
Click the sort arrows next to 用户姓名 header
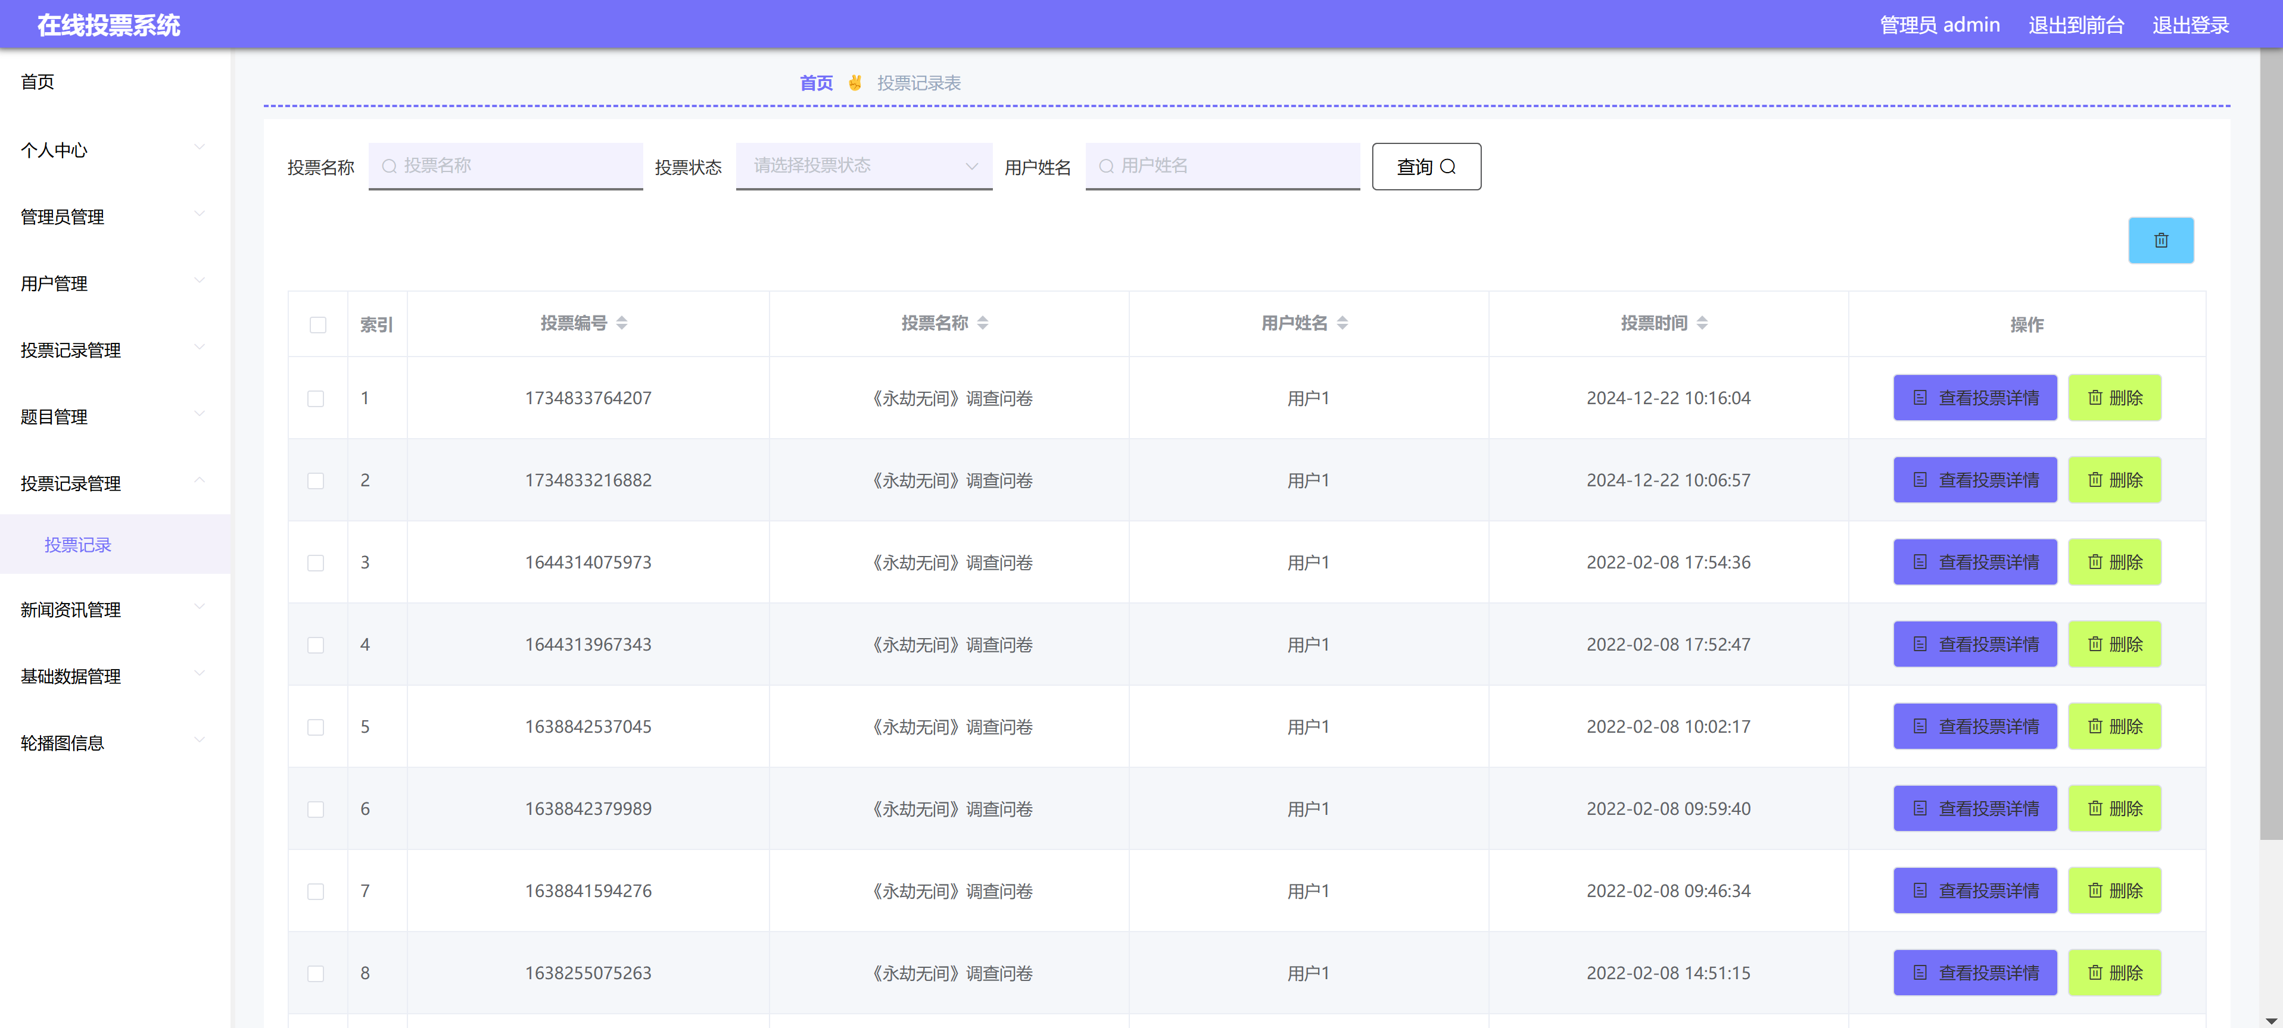pos(1342,323)
